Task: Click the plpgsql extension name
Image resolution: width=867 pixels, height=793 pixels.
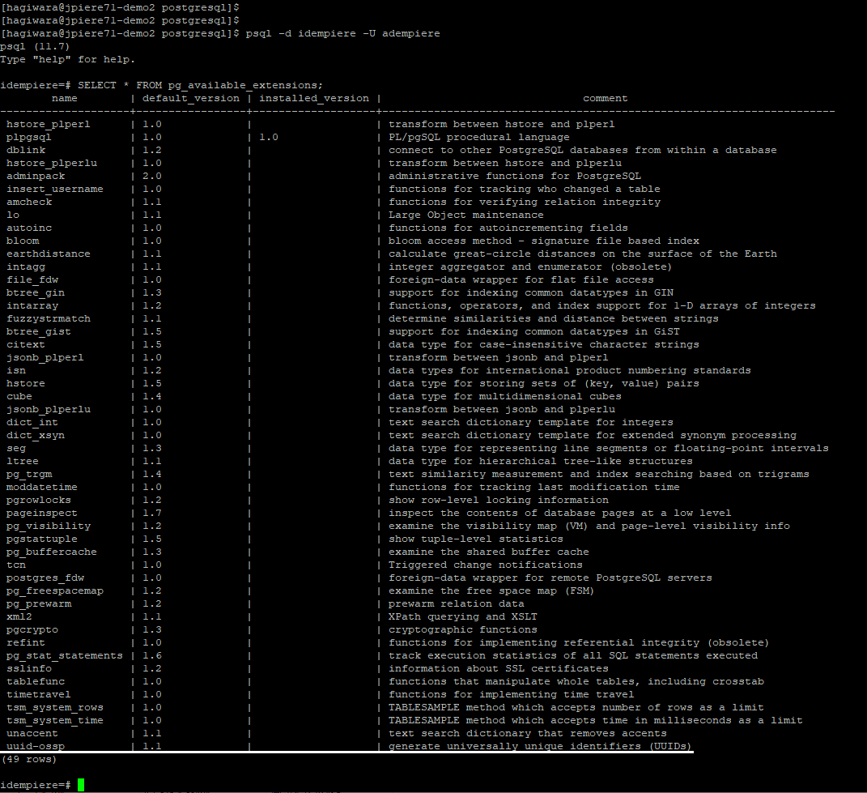Action: coord(31,136)
